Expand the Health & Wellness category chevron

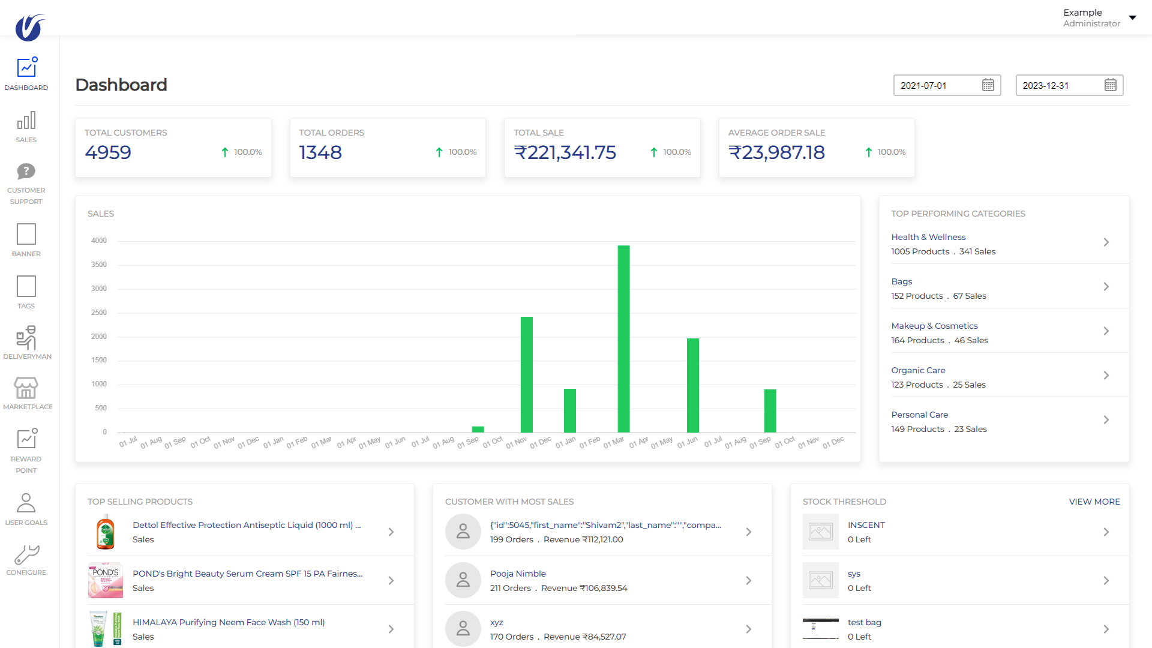pyautogui.click(x=1106, y=242)
